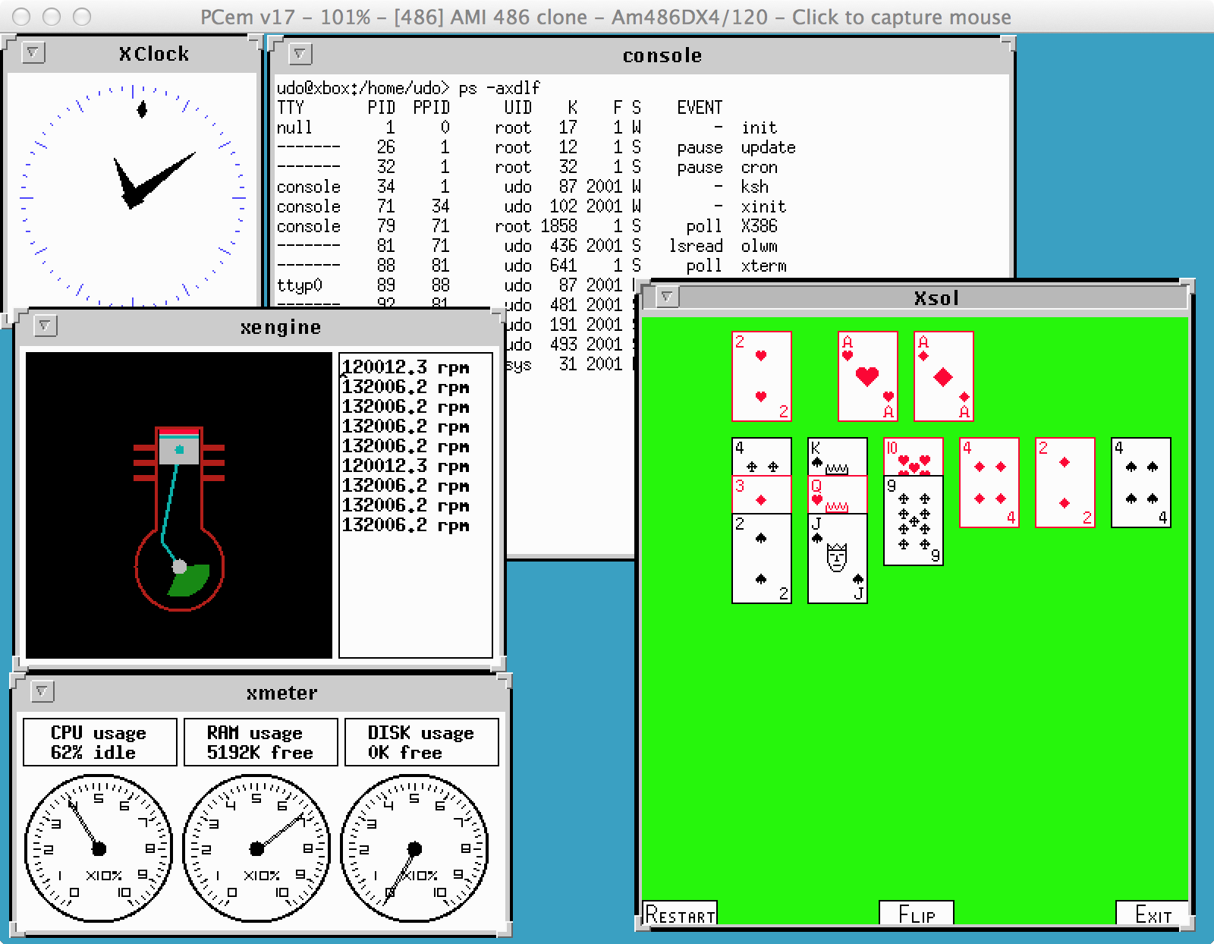The image size is (1214, 944).
Task: Click the Exit button in Xsol
Action: [x=1152, y=914]
